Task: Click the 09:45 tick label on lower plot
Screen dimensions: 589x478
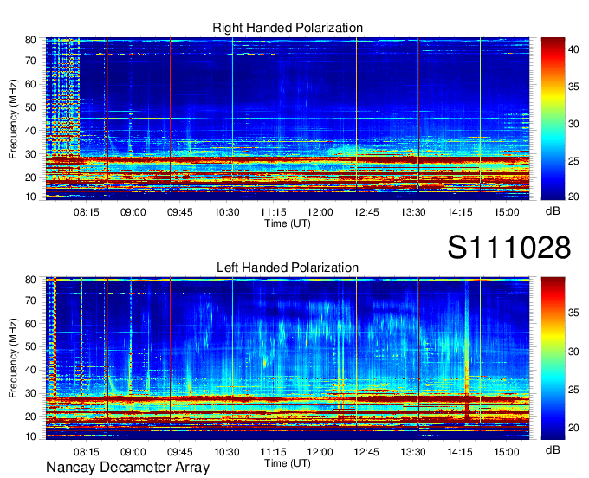Action: click(179, 452)
